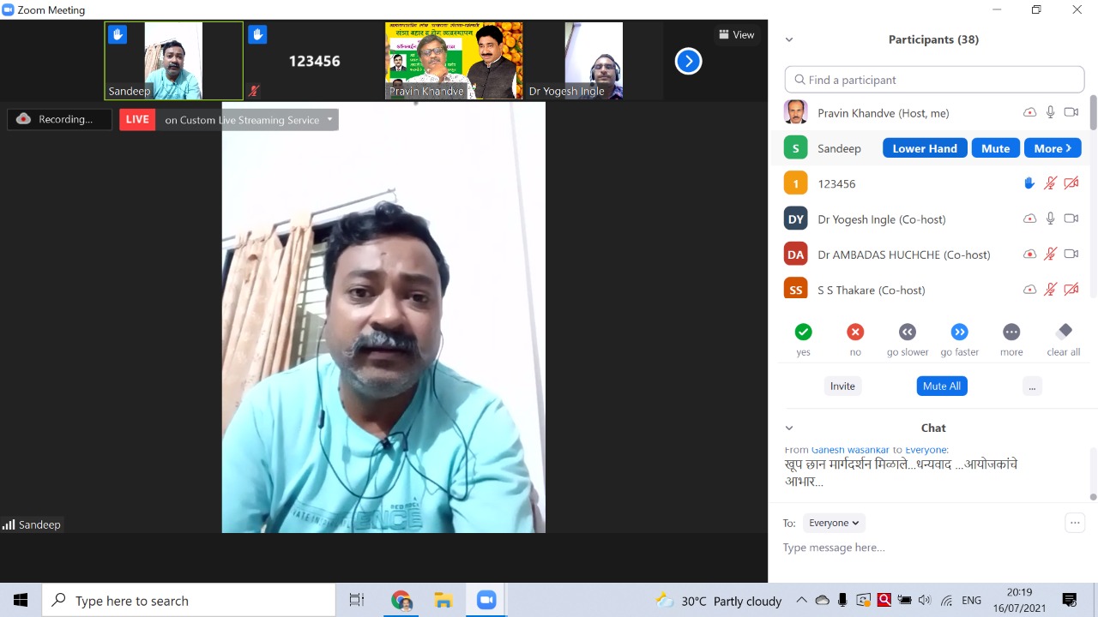The width and height of the screenshot is (1098, 617).
Task: Toggle microphone for Dr Yogesh Ingle
Action: (x=1050, y=219)
